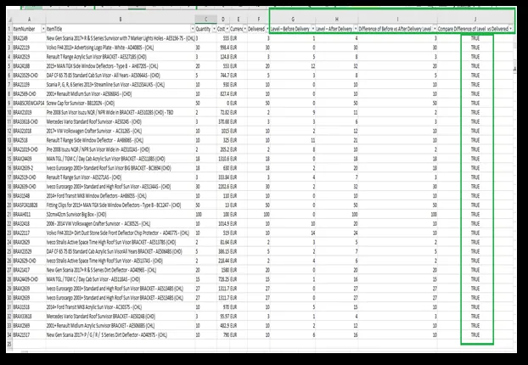Image resolution: width=528 pixels, height=365 pixels.
Task: Click after-delivery level 32 in BRA24188 row
Action: (x=356, y=66)
